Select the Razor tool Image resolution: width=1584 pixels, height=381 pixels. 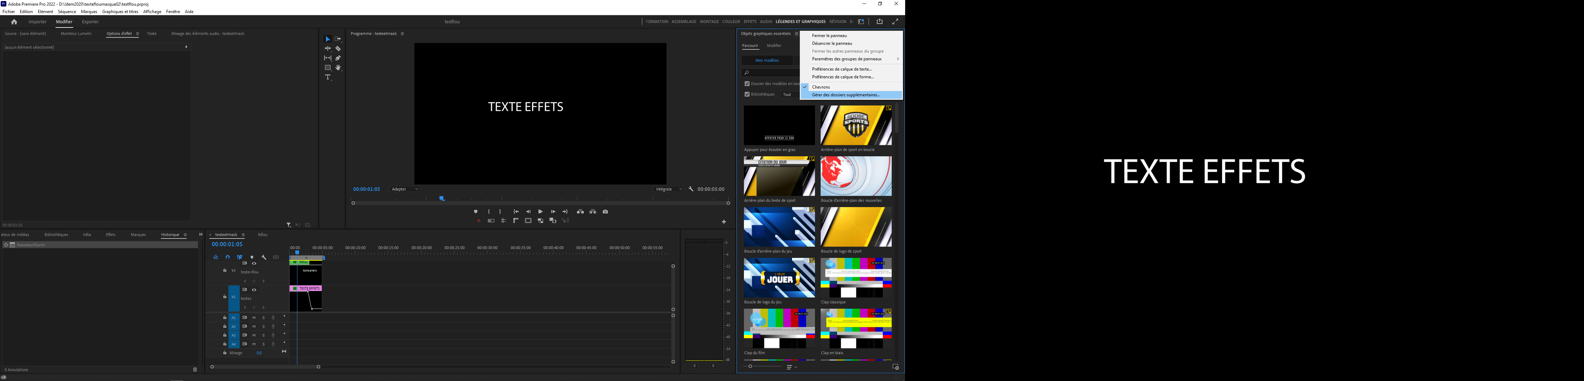(338, 48)
